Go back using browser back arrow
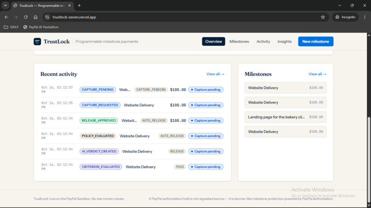This screenshot has width=371, height=208. (6, 17)
